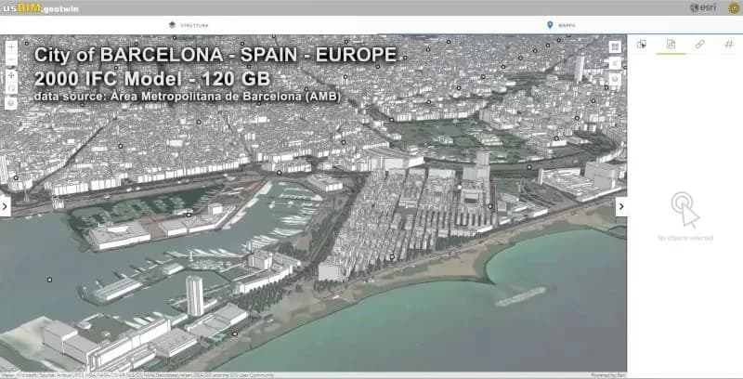This screenshot has height=379, width=743.
Task: Select the model point in the harbor water
Action: click(49, 280)
